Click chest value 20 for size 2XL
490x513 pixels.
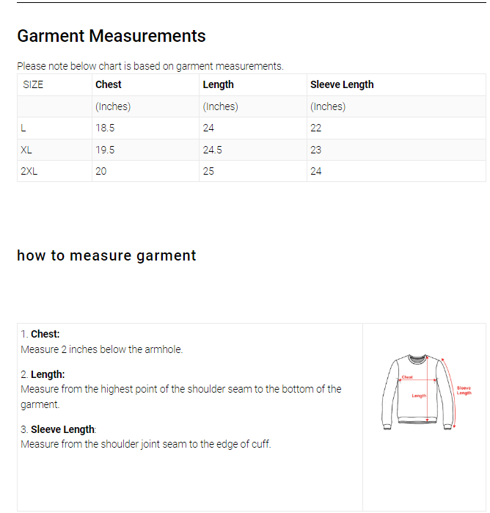[x=101, y=171]
